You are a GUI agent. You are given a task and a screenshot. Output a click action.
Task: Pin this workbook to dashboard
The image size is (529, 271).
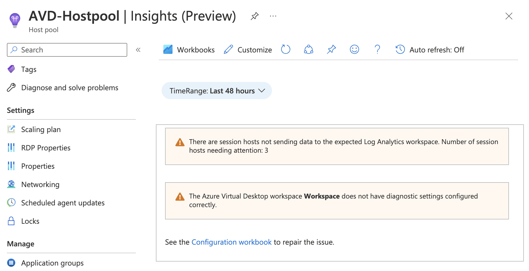[x=331, y=50]
